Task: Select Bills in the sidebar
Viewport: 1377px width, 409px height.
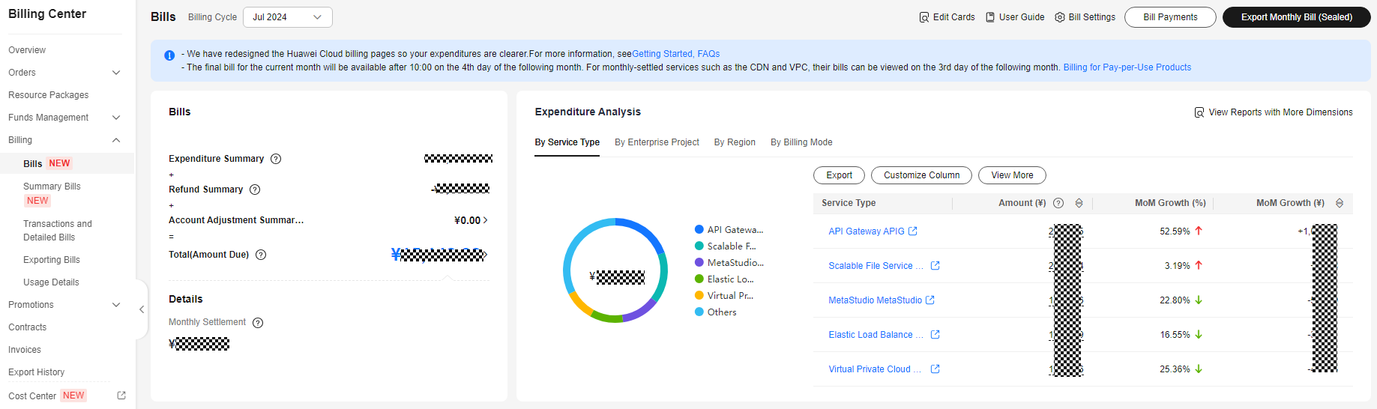Action: point(32,163)
